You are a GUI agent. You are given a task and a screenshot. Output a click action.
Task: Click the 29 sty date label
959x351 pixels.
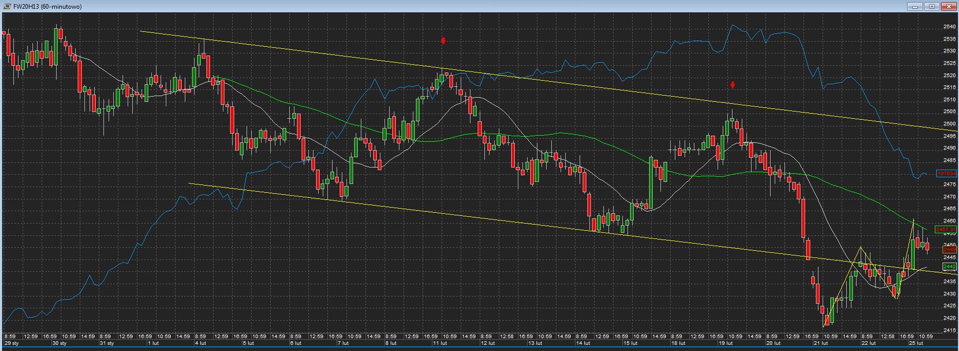click(x=11, y=343)
